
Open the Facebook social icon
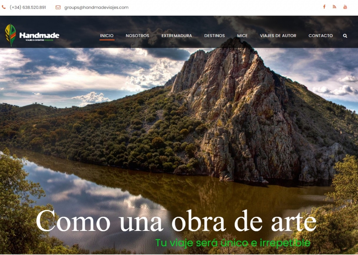324,7
